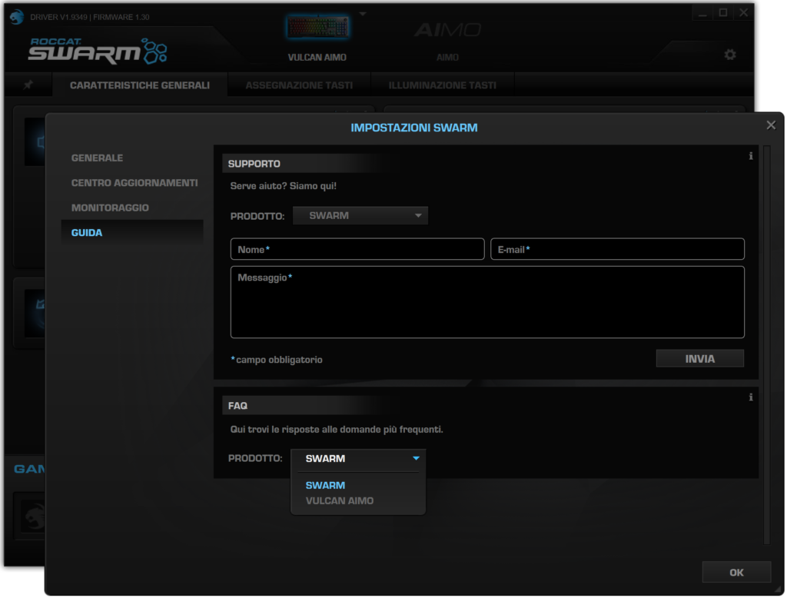Open Swarm settings gear icon
Image resolution: width=787 pixels, height=598 pixels.
tap(730, 55)
